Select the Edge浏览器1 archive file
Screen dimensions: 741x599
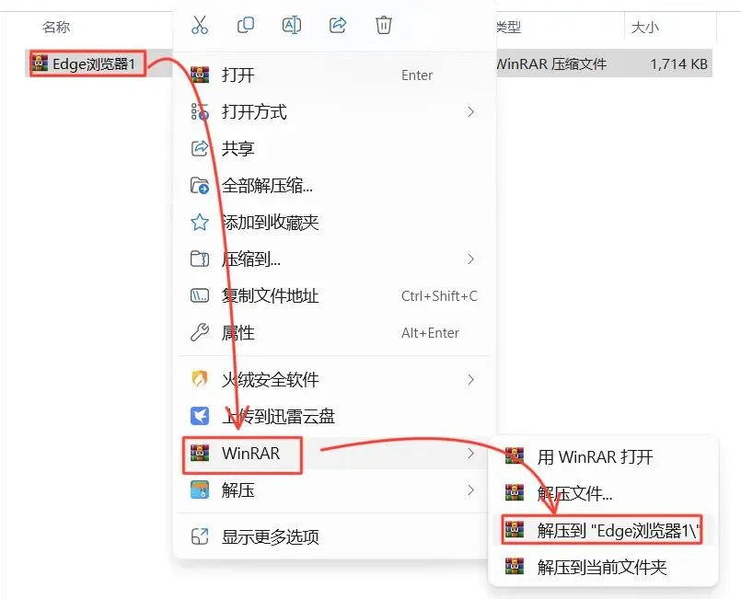click(x=94, y=63)
